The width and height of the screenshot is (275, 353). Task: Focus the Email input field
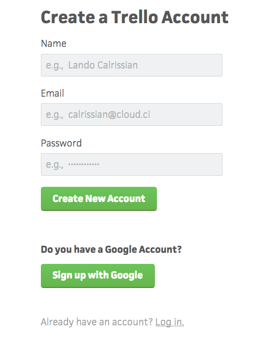[x=132, y=115]
